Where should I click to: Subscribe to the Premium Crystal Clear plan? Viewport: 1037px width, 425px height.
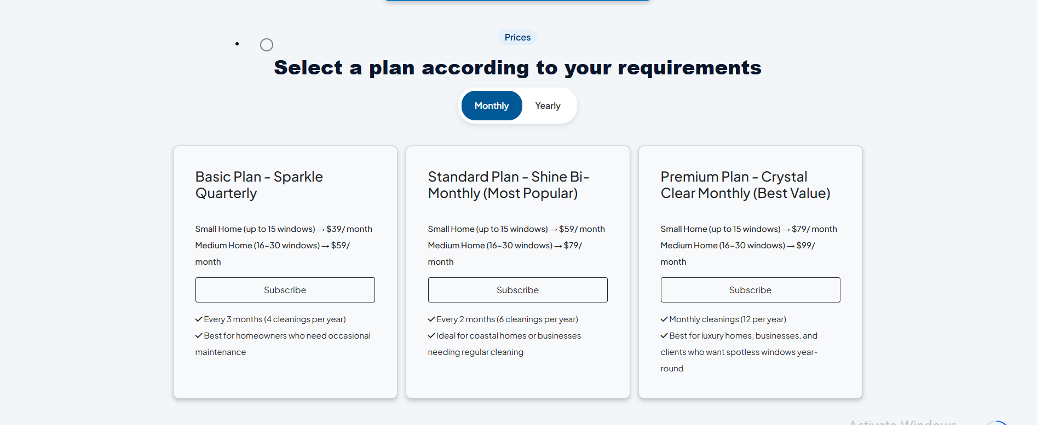pos(750,290)
